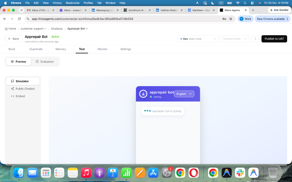Open the Profiles menu

[88, 3]
